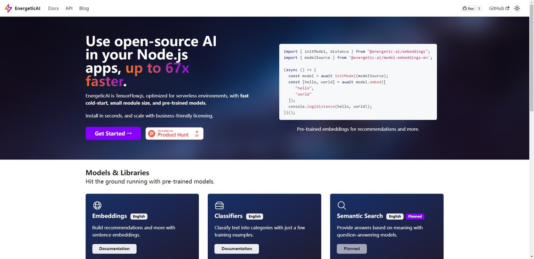The image size is (534, 259).
Task: Click the Models & Libraries heading
Action: (117, 173)
